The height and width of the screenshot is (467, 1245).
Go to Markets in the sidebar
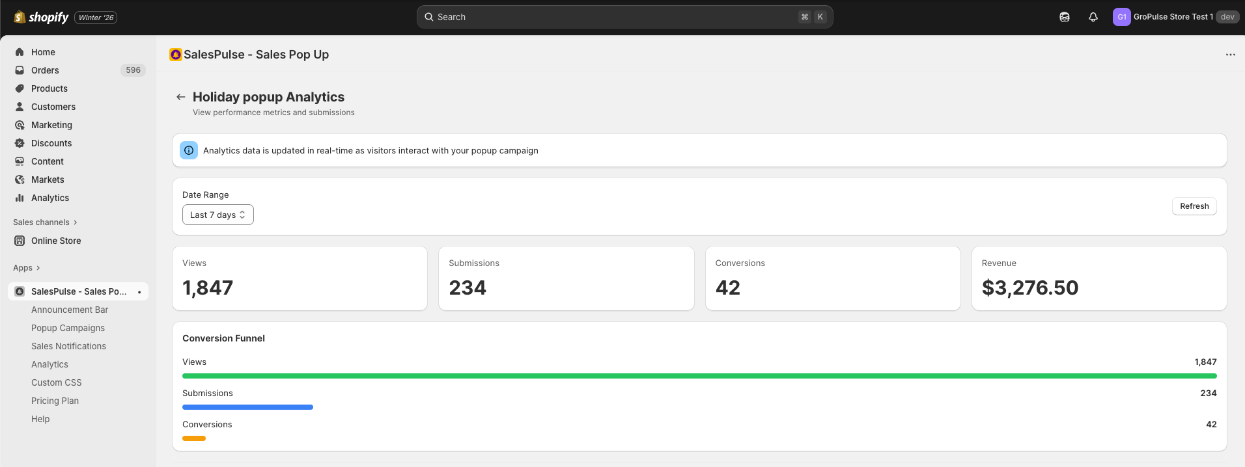tap(48, 180)
